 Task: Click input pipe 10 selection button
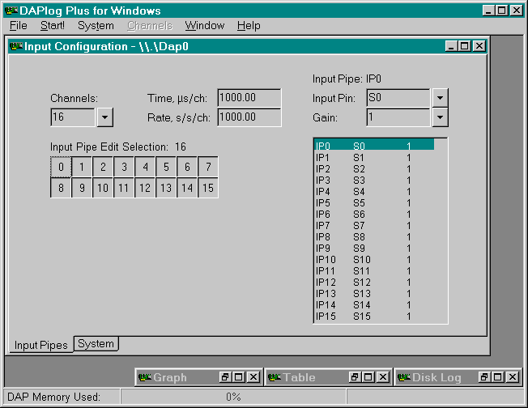point(103,188)
